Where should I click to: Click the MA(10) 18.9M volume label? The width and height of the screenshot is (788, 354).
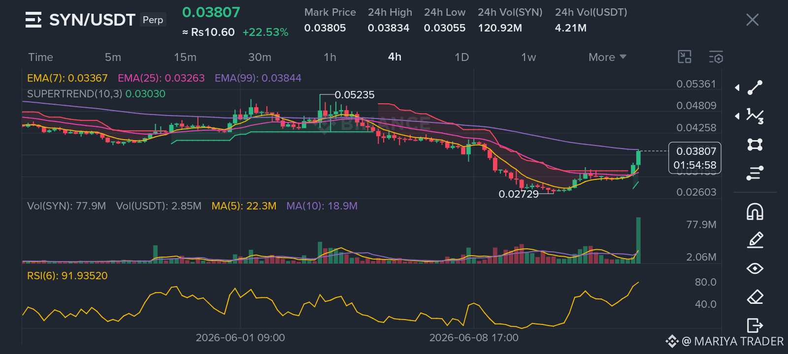click(322, 206)
